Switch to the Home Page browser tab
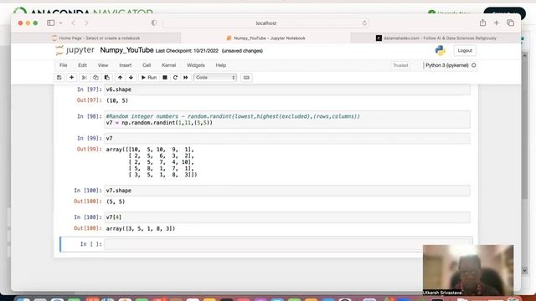 coord(96,38)
